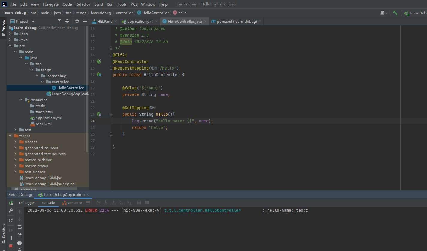The height and width of the screenshot is (251, 427).
Task: Click Collapse All in the Project panel
Action: pos(67,21)
